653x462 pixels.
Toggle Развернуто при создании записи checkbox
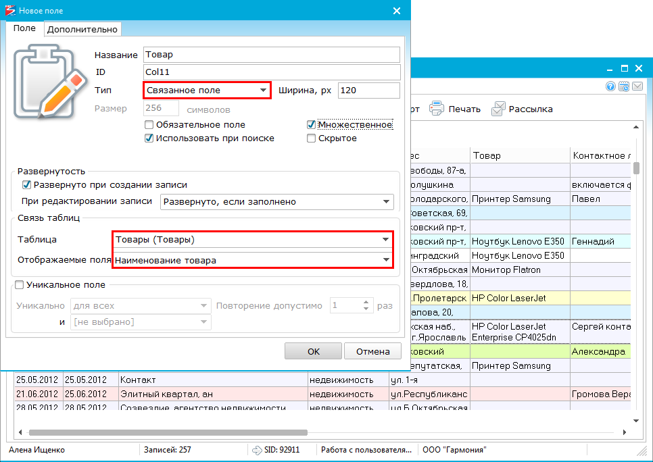(26, 184)
